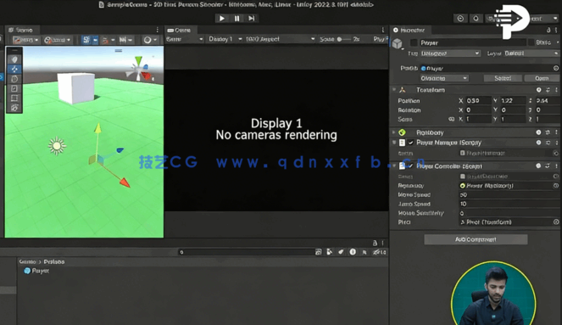The width and height of the screenshot is (562, 325).
Task: Open the Inspector panel options menu
Action: [x=556, y=31]
